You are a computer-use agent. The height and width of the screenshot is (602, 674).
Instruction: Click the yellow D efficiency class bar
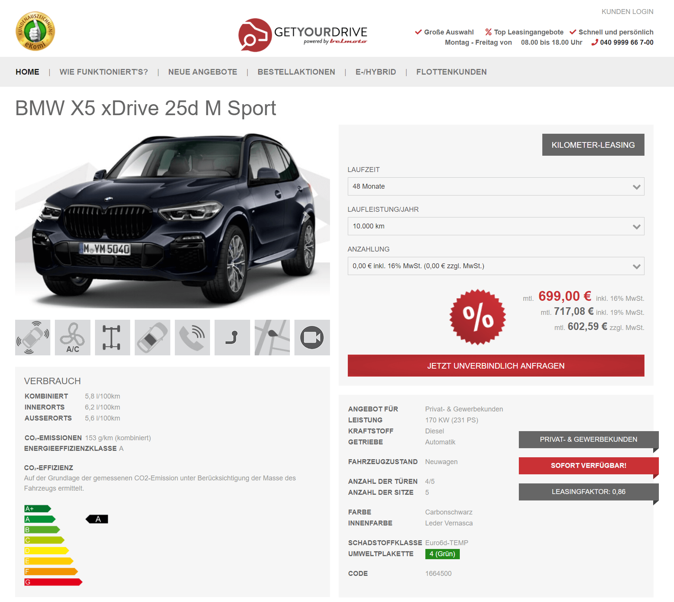[47, 550]
